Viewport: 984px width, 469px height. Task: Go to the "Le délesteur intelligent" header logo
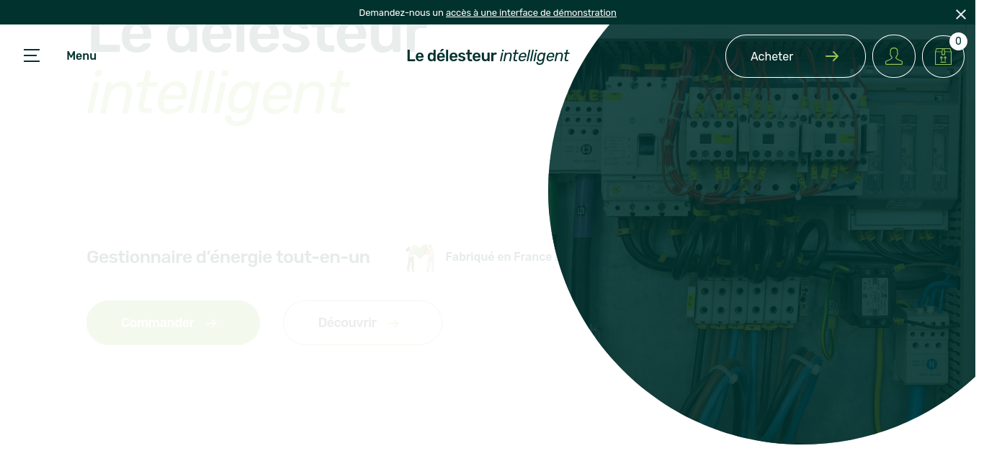pos(488,55)
